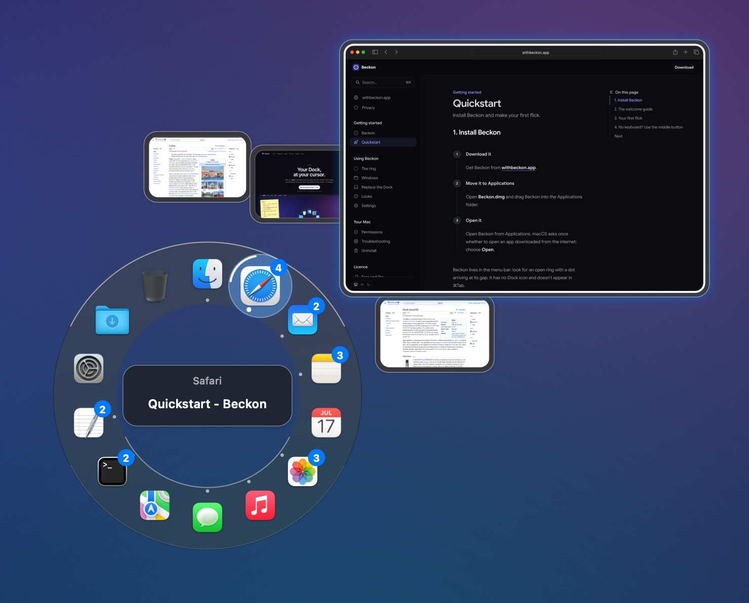Jump to 3. Your first flick
The height and width of the screenshot is (603, 749).
628,118
